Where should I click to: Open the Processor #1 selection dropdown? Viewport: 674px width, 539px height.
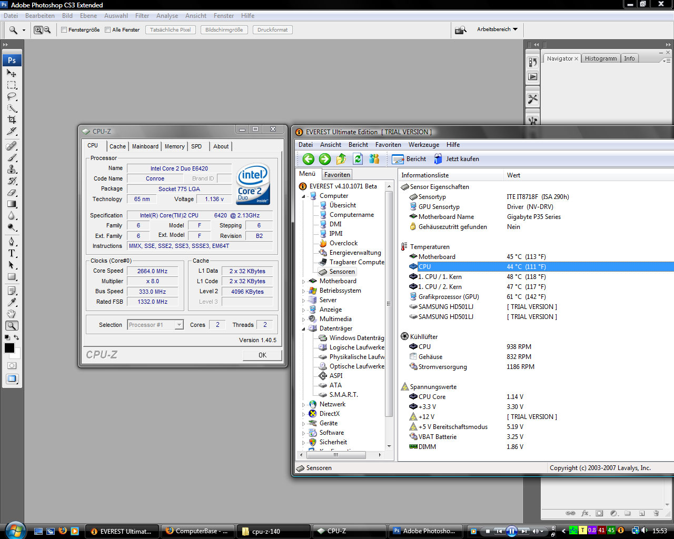[155, 325]
